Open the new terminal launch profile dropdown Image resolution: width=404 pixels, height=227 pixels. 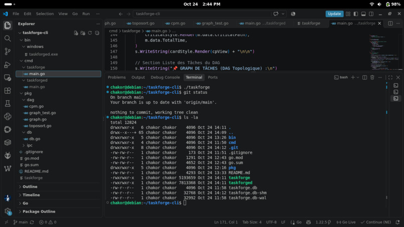pos(357,77)
